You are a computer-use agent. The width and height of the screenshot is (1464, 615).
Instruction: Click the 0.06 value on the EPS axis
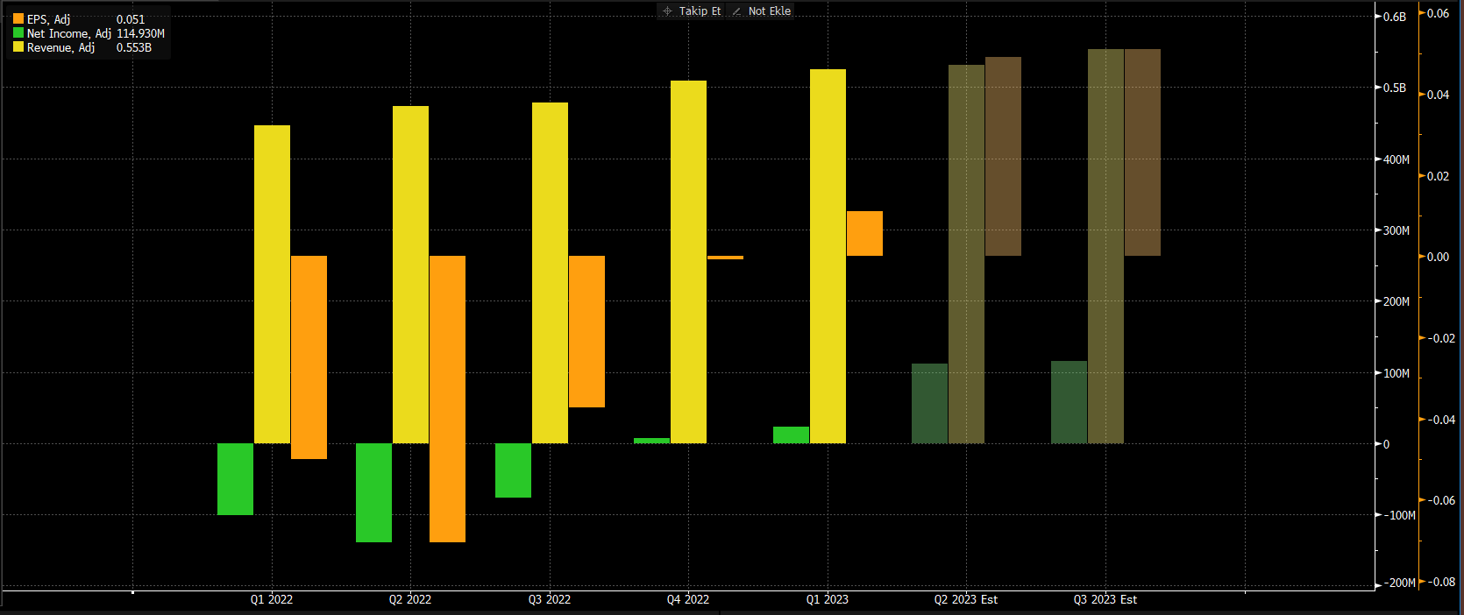tap(1439, 13)
